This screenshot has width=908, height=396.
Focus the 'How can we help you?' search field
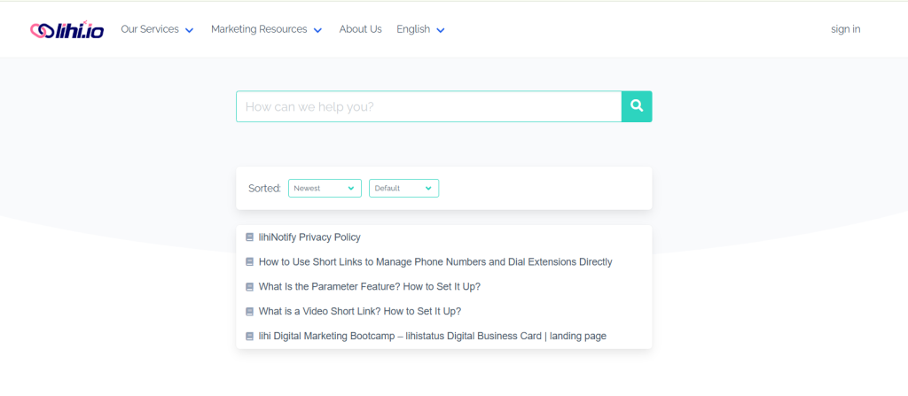428,106
